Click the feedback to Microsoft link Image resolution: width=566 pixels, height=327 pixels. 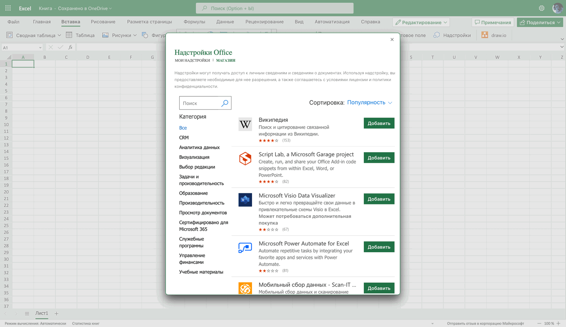tap(486, 323)
